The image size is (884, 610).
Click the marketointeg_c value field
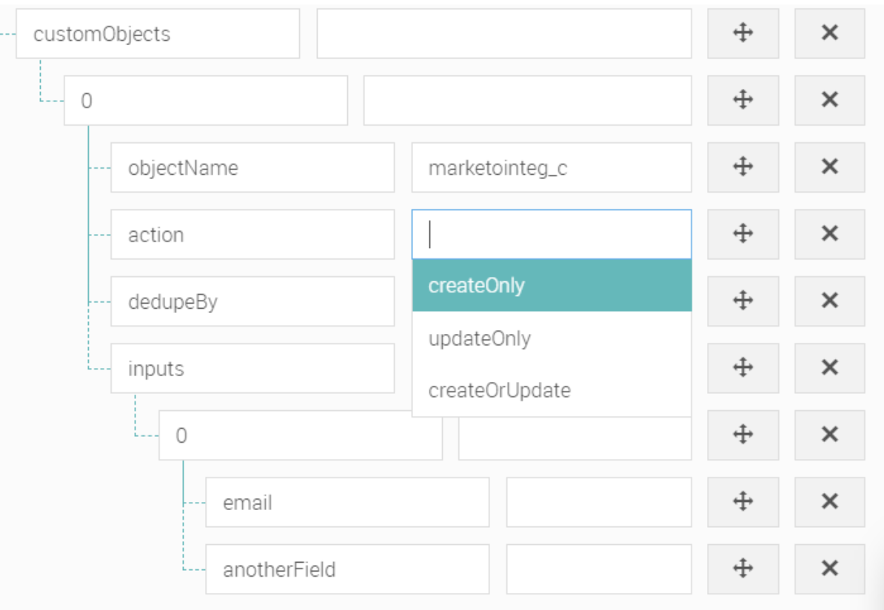tap(551, 167)
